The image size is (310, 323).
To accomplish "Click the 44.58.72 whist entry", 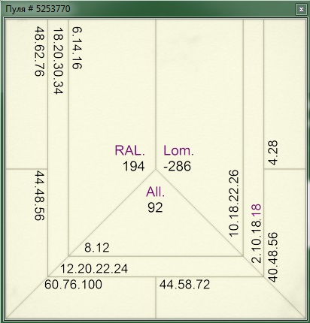I will coord(184,285).
